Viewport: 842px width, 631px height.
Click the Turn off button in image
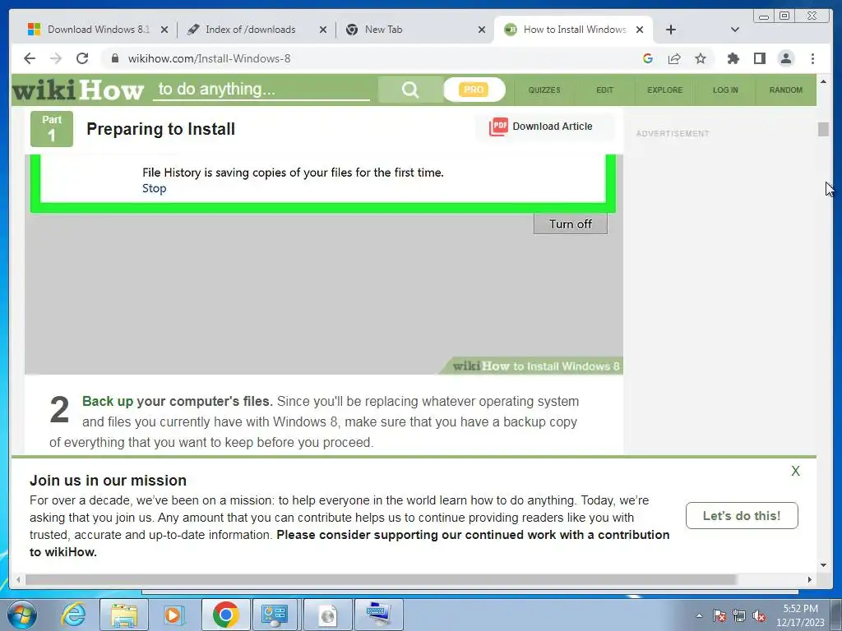571,223
